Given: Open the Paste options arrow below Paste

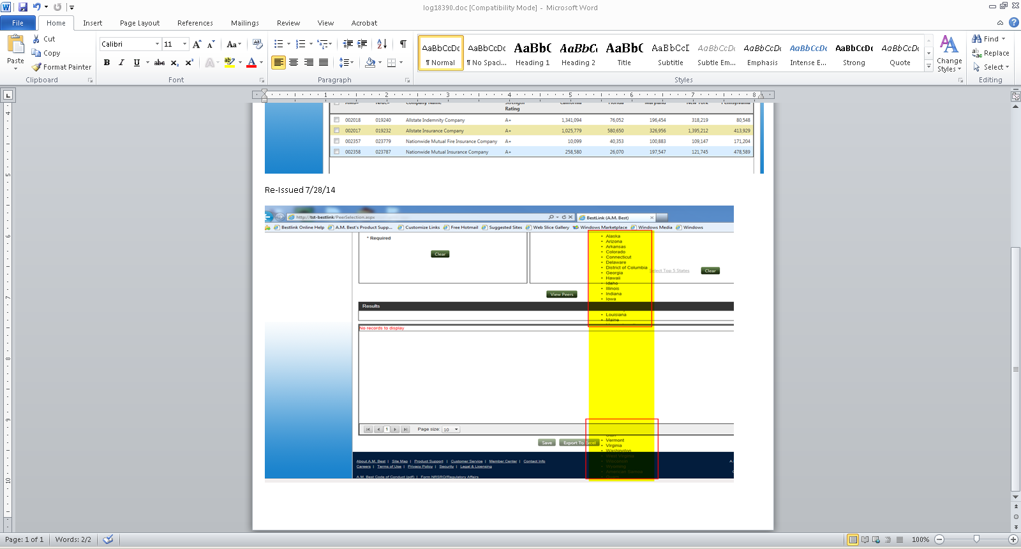Looking at the screenshot, I should [x=15, y=65].
